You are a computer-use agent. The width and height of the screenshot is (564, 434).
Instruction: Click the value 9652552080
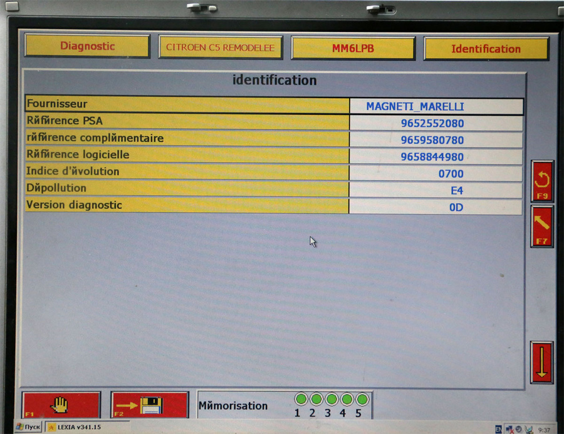[432, 123]
